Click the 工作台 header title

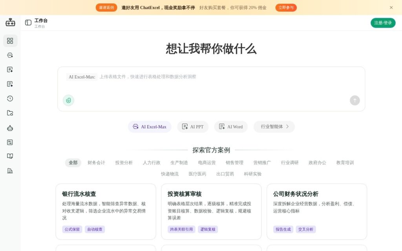(x=41, y=20)
